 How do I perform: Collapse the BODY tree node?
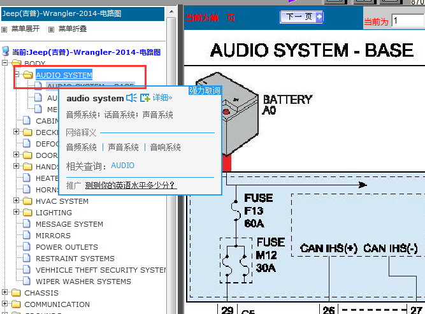point(6,64)
